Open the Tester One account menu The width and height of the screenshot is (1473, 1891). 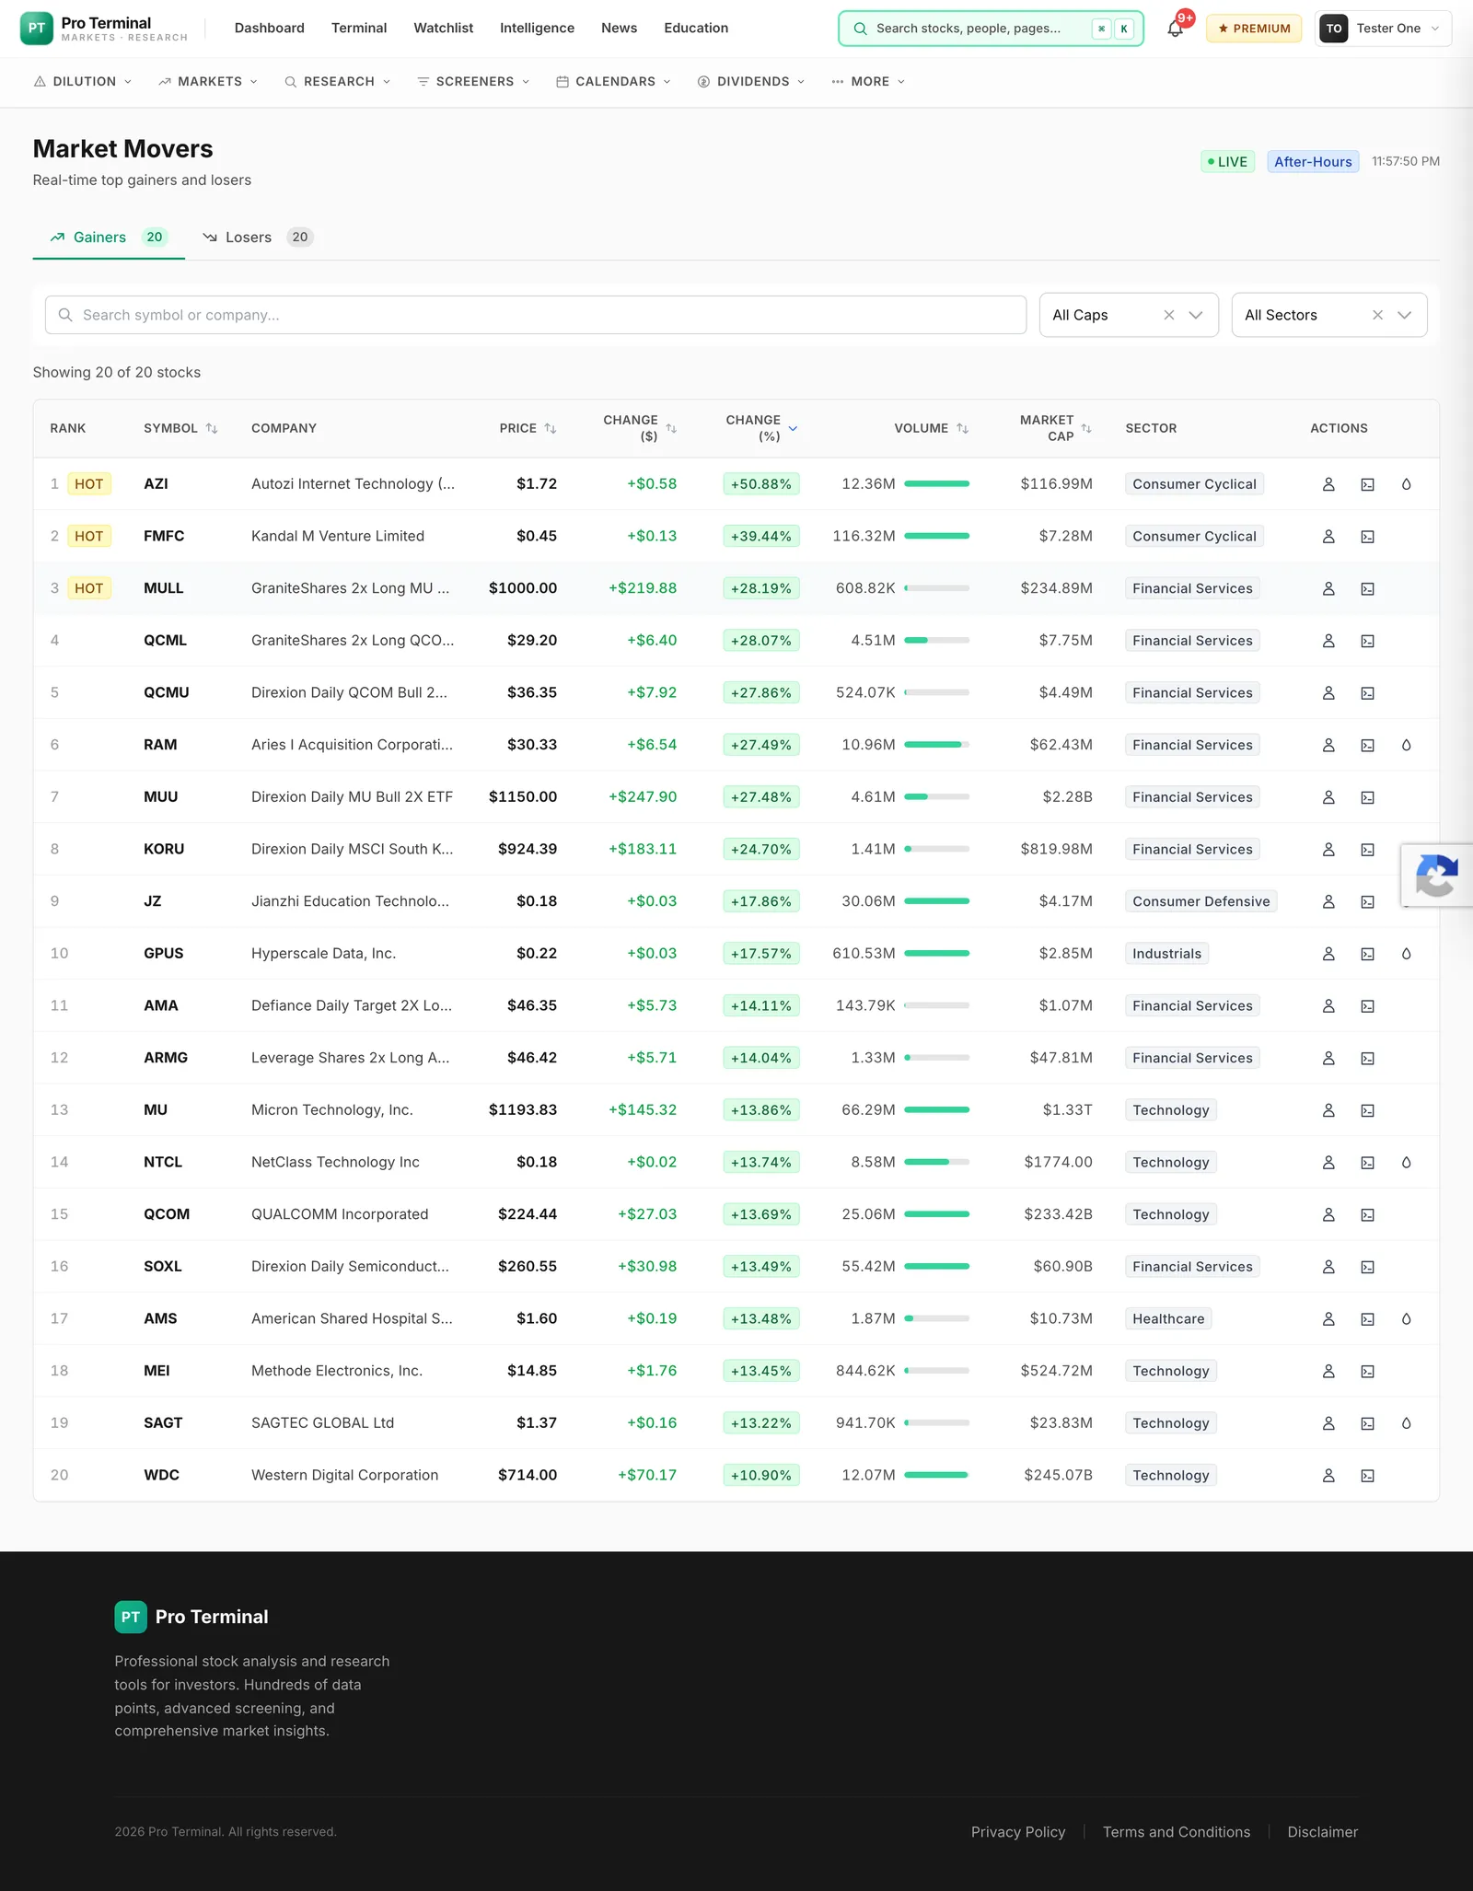pyautogui.click(x=1383, y=29)
